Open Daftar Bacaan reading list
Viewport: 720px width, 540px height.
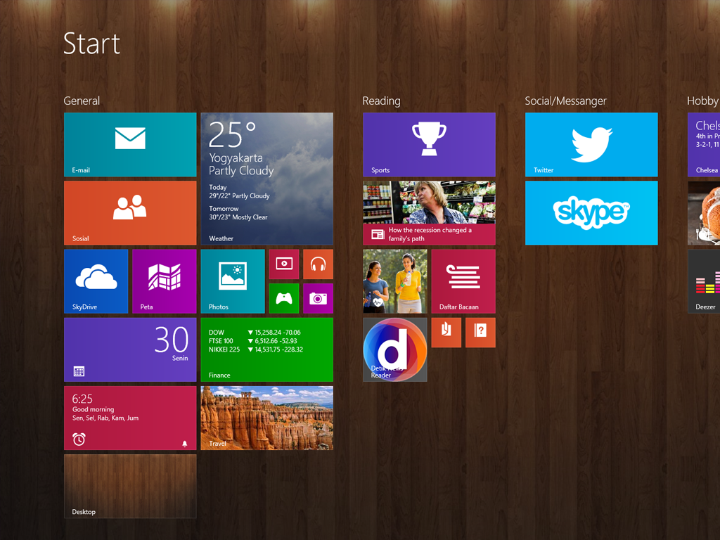coord(463,281)
